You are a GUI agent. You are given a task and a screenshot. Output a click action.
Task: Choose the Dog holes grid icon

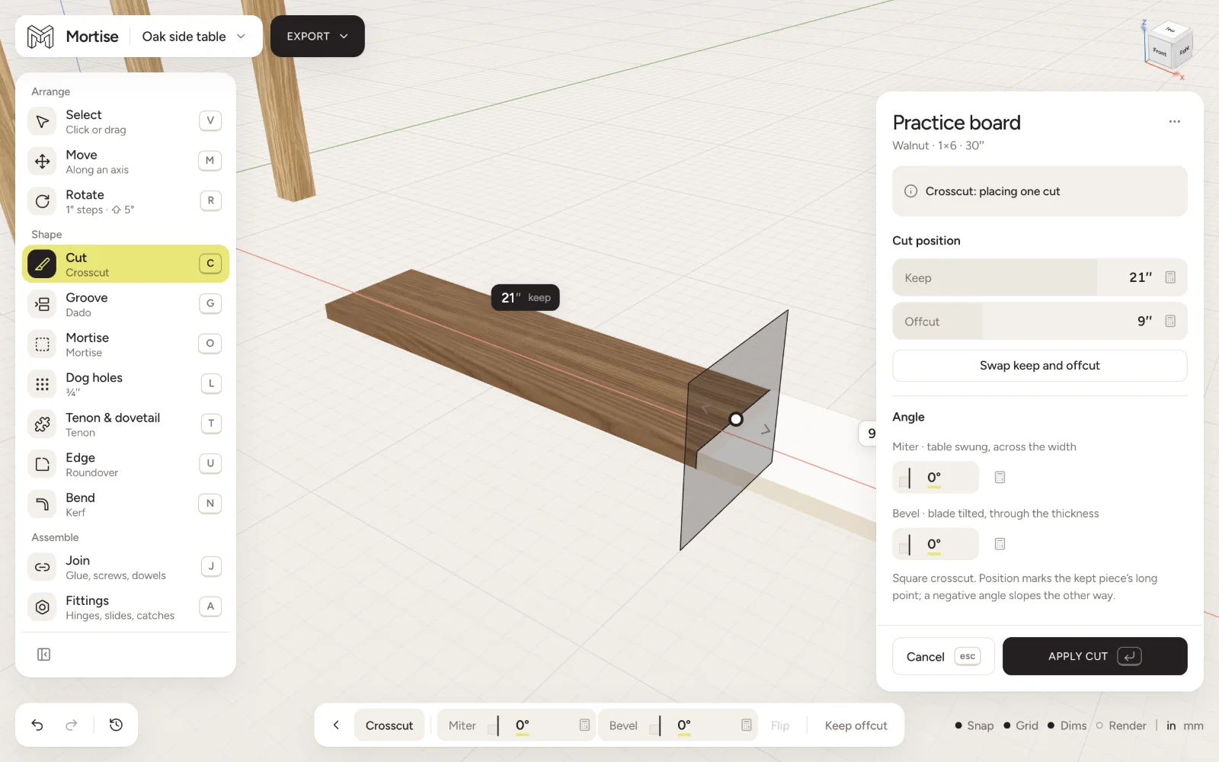(x=43, y=384)
